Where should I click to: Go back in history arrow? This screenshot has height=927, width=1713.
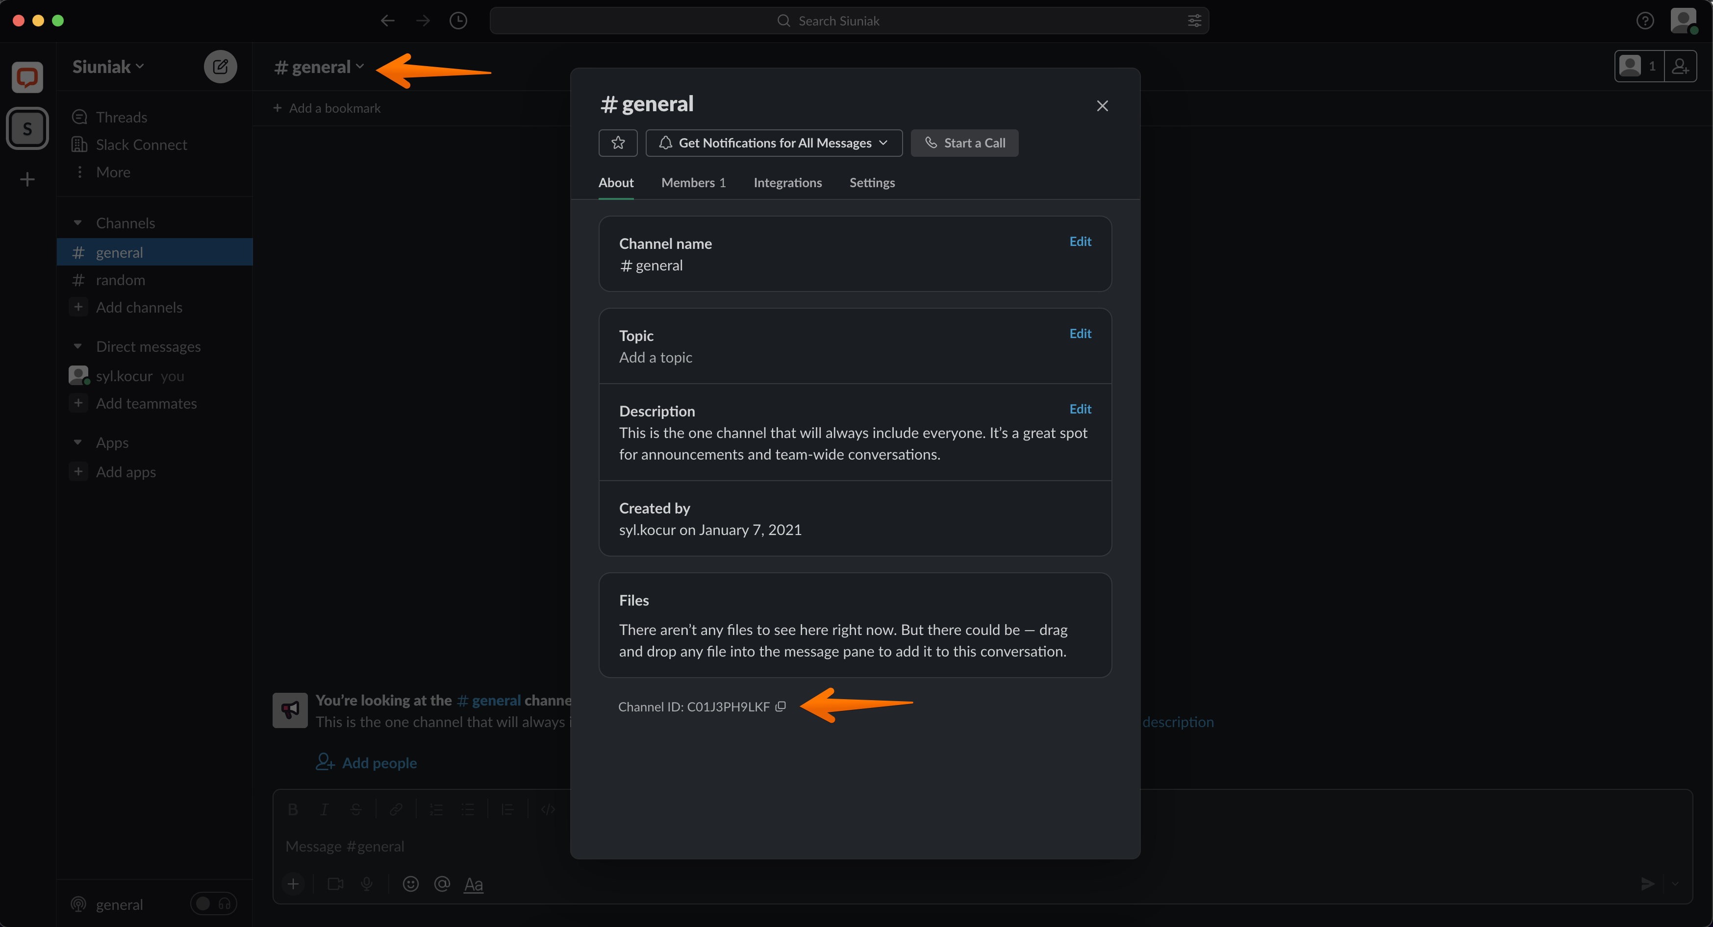click(x=387, y=21)
